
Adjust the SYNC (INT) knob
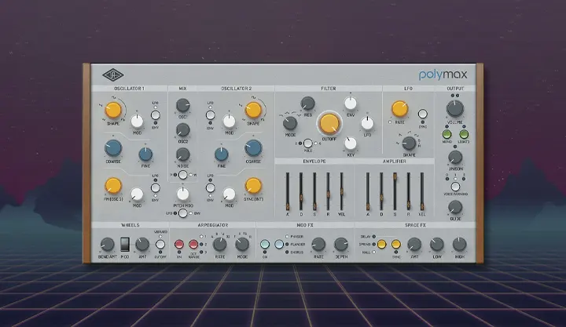click(253, 186)
